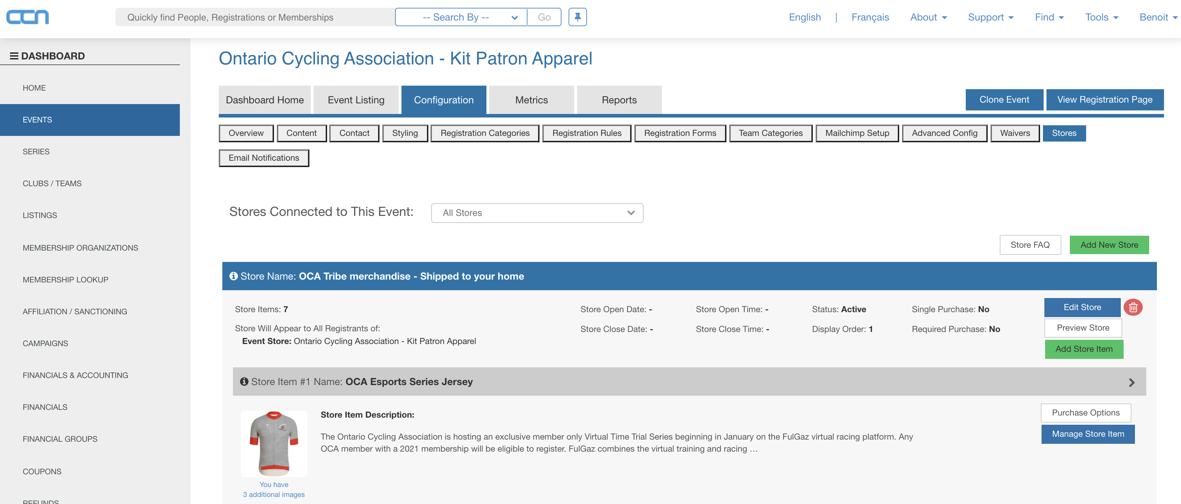Viewport: 1181px width, 504px height.
Task: Open Coupons in the sidebar
Action: [x=42, y=471]
